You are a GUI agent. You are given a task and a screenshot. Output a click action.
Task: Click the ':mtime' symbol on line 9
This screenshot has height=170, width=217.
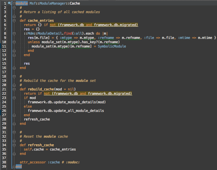(184, 37)
